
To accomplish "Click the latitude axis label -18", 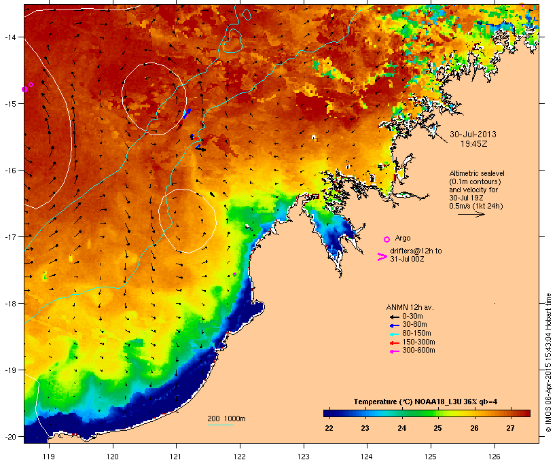I will pyautogui.click(x=10, y=304).
